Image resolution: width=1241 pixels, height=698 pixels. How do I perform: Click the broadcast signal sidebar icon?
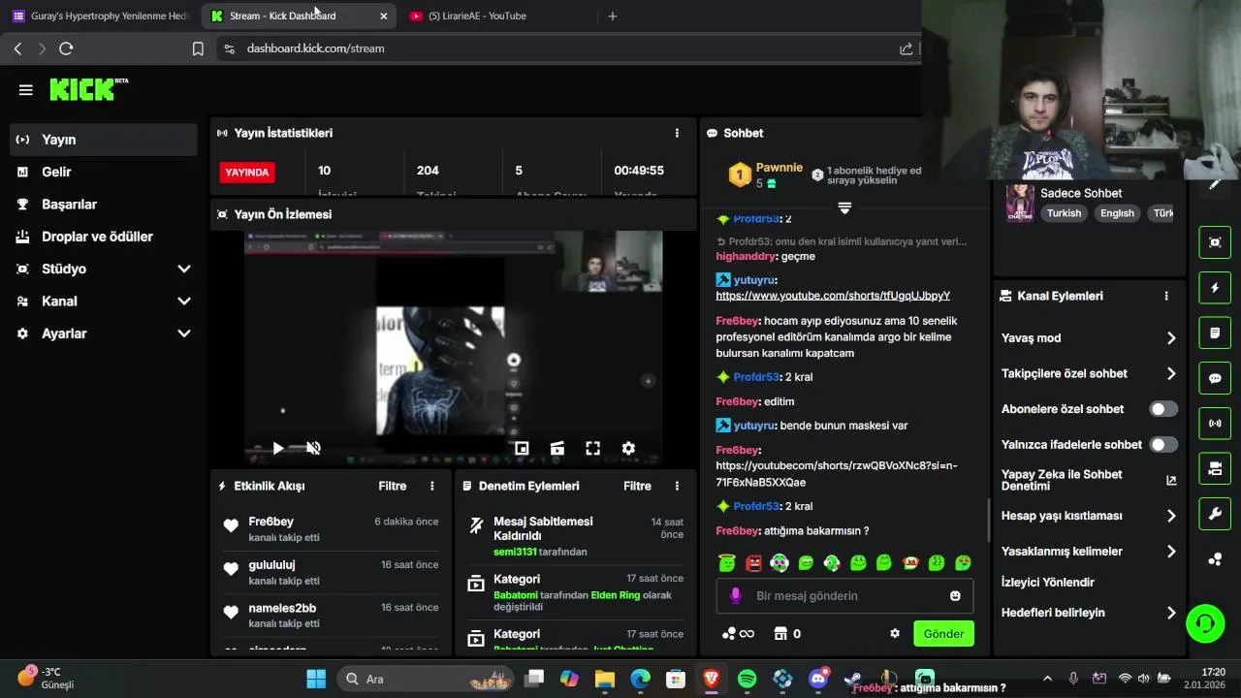click(1215, 424)
